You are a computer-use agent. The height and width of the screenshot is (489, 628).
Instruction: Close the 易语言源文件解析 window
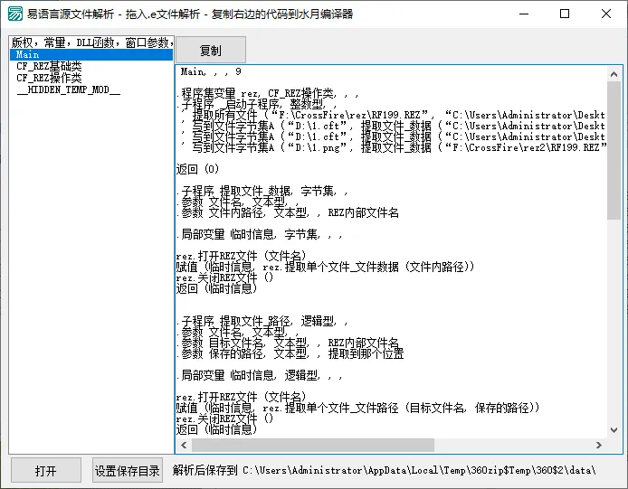point(607,14)
